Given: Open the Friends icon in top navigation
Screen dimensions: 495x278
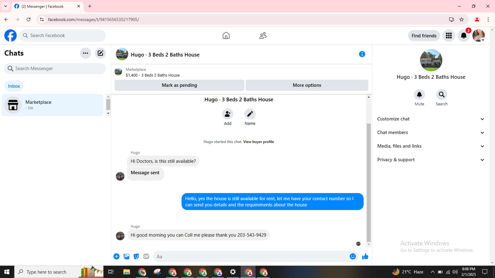Looking at the screenshot, I should click(263, 36).
